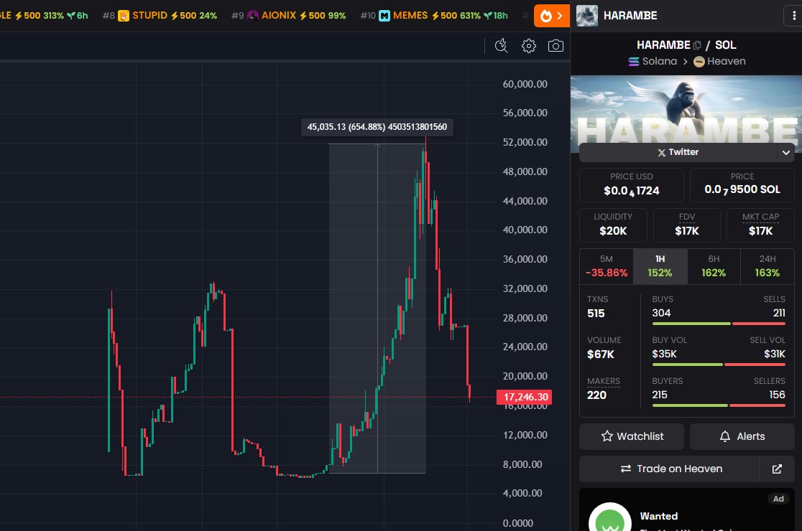
Task: Click the LIQUIDITY $20K box
Action: click(x=613, y=225)
